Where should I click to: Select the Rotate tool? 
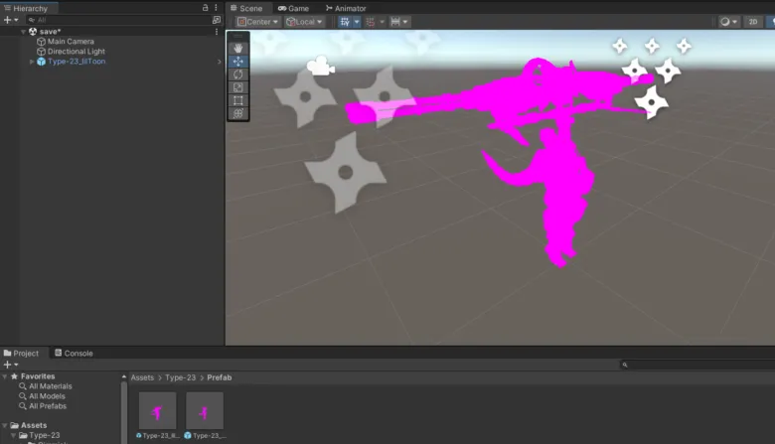[x=237, y=74]
